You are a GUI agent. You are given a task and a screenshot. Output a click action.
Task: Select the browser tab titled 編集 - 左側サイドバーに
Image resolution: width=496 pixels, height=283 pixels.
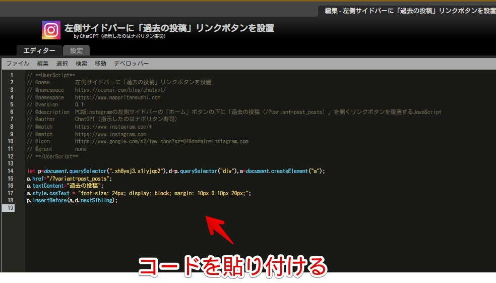coord(408,11)
